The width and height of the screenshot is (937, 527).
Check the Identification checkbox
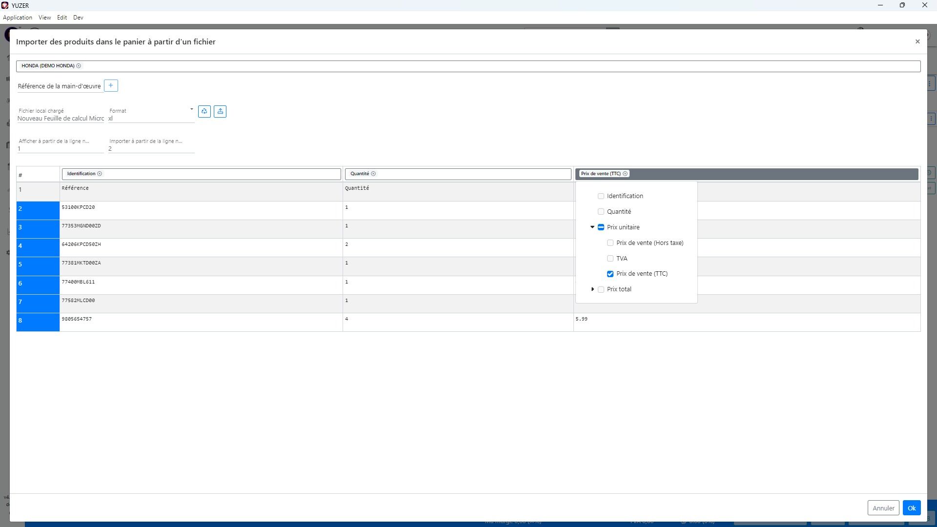click(x=601, y=196)
